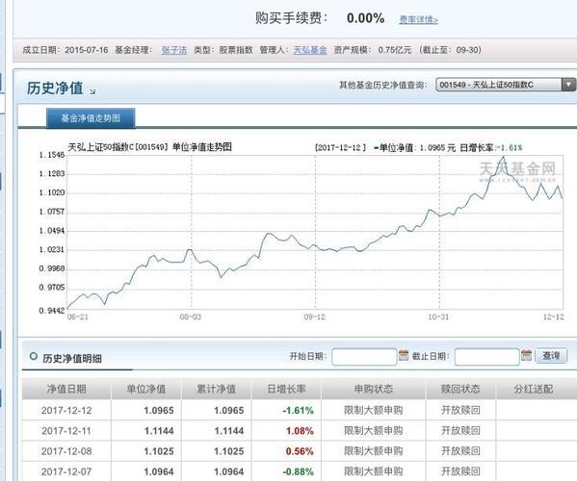577x481 pixels.
Task: Click the 日增长率 column header
Action: point(286,389)
